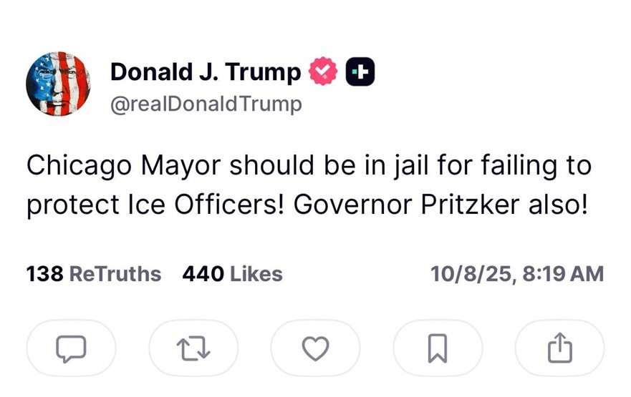Click the first line starting "Chicago Mayor"

308,165
